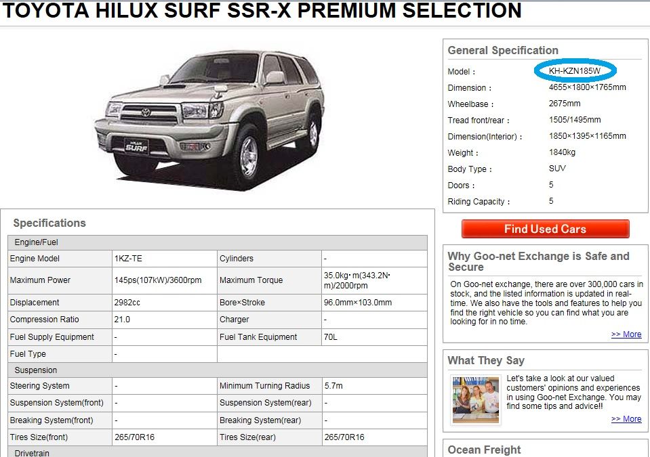
Task: Click the Ocean Freight heading
Action: 484,450
